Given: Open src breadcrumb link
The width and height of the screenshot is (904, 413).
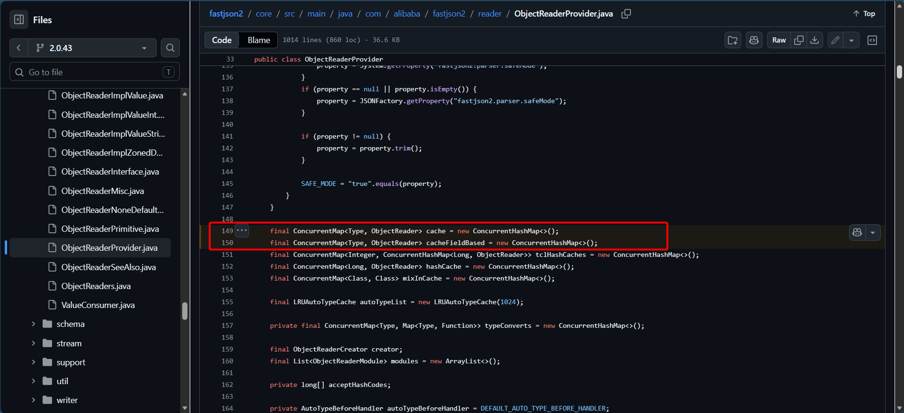Looking at the screenshot, I should (x=290, y=14).
